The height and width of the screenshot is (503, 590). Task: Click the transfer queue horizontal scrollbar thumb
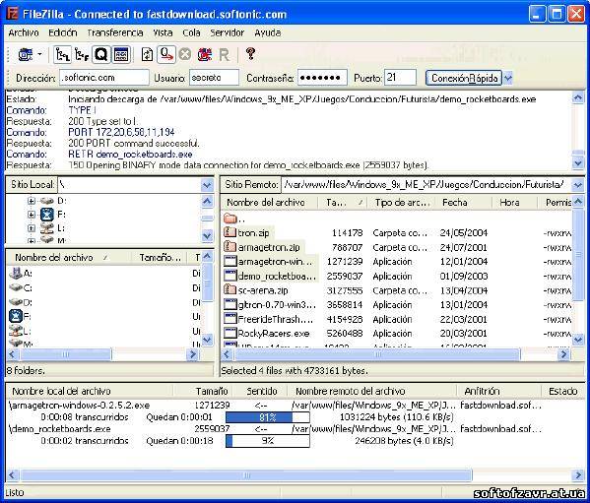[x=246, y=474]
